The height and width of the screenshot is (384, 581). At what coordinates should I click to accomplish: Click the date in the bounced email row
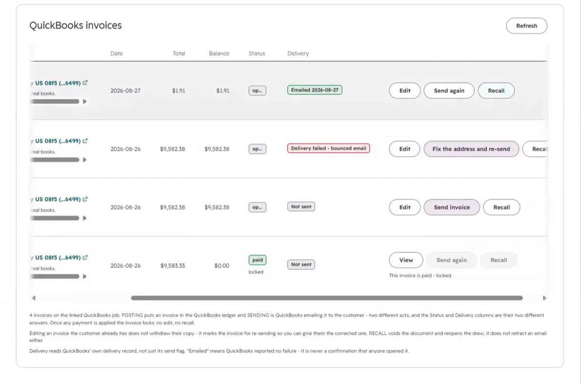(x=125, y=149)
